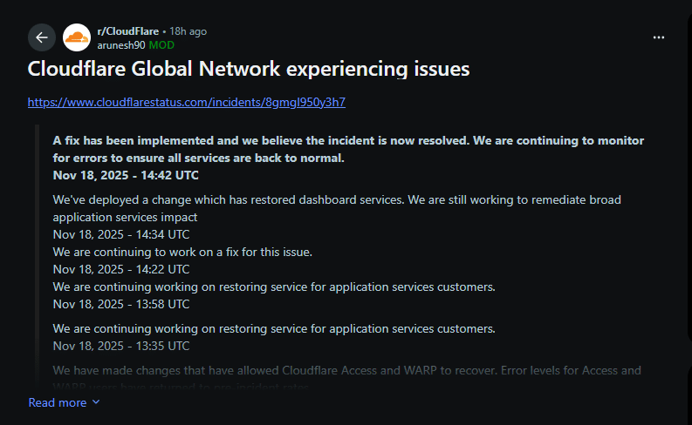Screen dimensions: 692x425
Task: Click the back arrow button
Action: click(42, 37)
